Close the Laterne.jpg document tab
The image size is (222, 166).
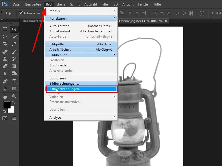pyautogui.click(x=166, y=21)
